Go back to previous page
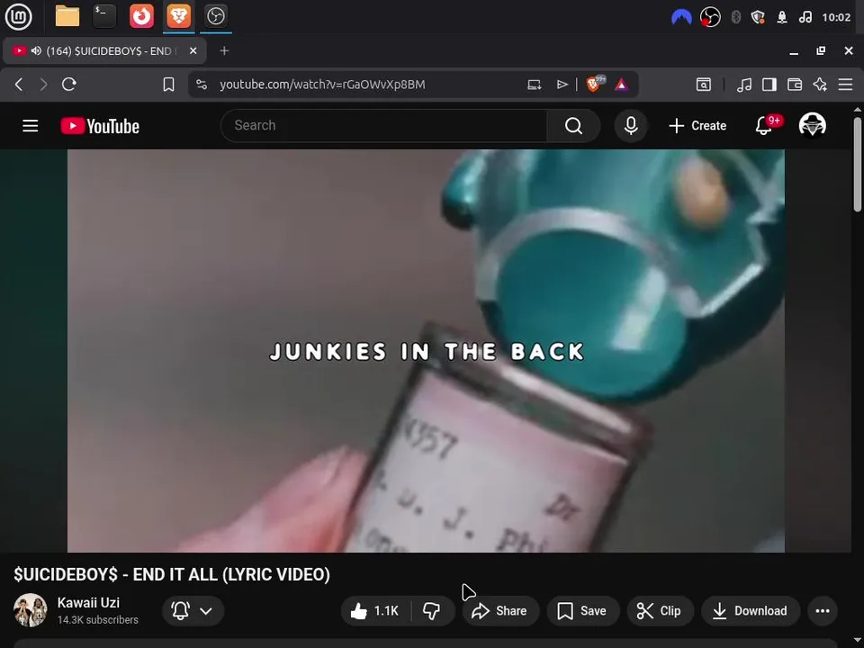This screenshot has width=864, height=648. pyautogui.click(x=19, y=85)
